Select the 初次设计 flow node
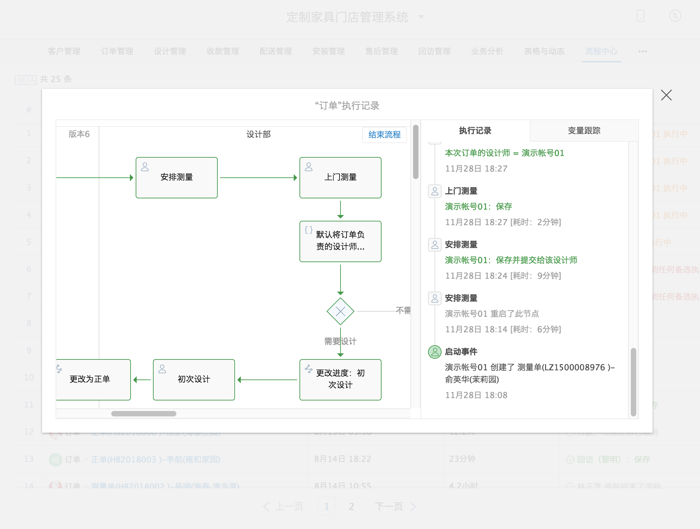 194,380
